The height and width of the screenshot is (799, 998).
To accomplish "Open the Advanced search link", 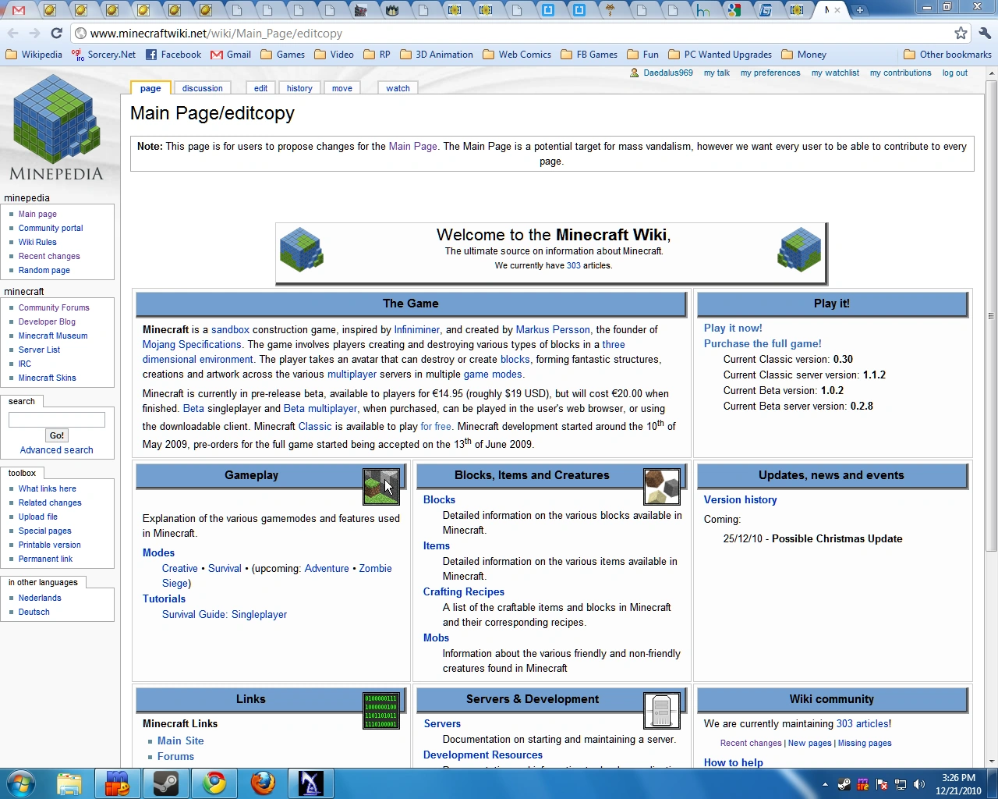I will [56, 450].
